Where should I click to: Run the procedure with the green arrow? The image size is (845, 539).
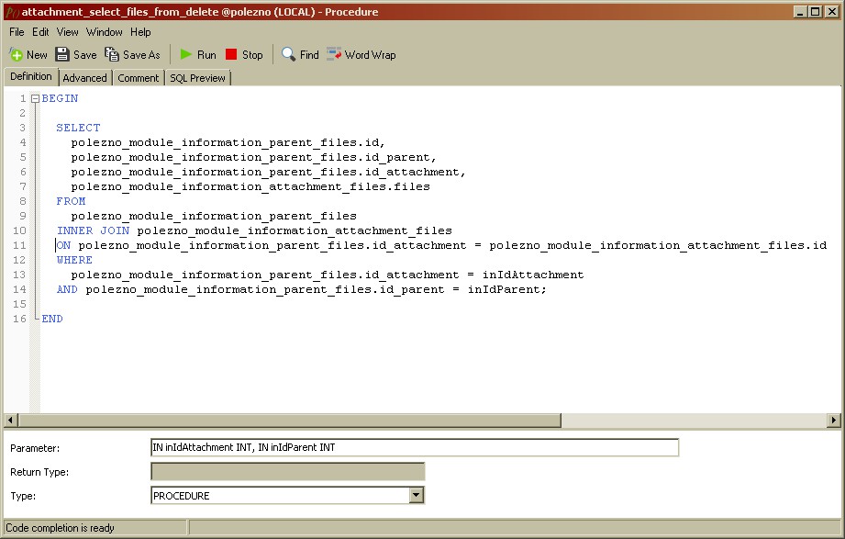pos(186,54)
